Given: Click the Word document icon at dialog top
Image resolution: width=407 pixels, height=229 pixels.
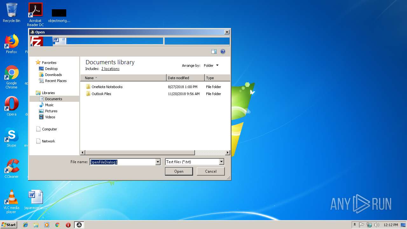Looking at the screenshot, I should [59, 41].
